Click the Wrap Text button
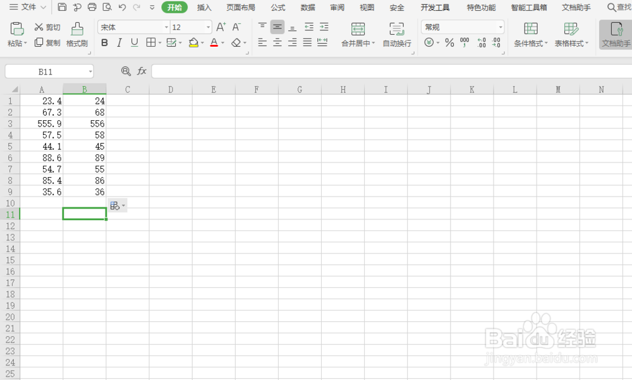This screenshot has height=380, width=632. [397, 35]
